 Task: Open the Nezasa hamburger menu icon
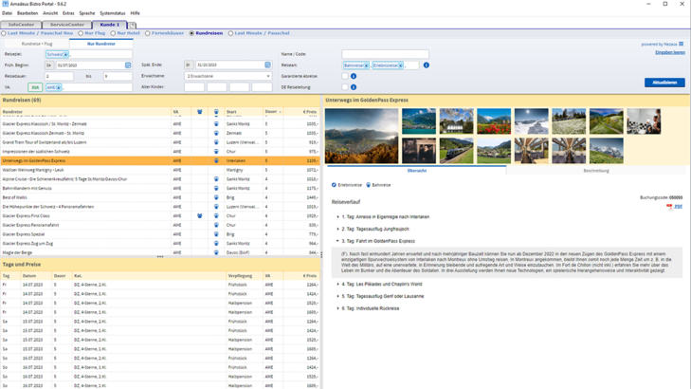tap(681, 44)
